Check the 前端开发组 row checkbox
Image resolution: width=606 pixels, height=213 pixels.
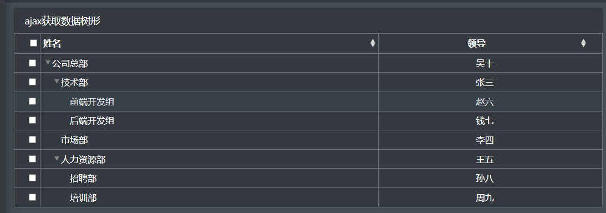pyautogui.click(x=33, y=102)
